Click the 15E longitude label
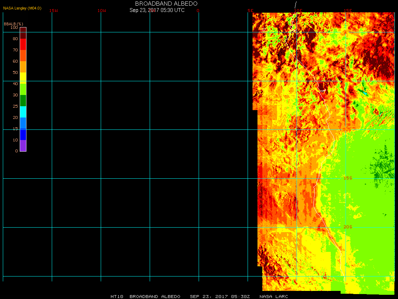 (x=348, y=11)
